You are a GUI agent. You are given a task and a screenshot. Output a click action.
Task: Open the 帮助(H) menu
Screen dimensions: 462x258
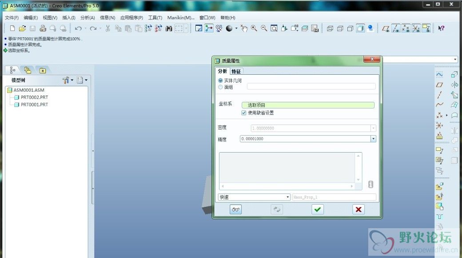[x=228, y=18]
